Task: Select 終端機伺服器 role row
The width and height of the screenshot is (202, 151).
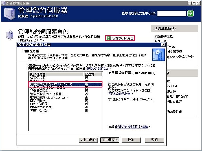Action: (65, 91)
